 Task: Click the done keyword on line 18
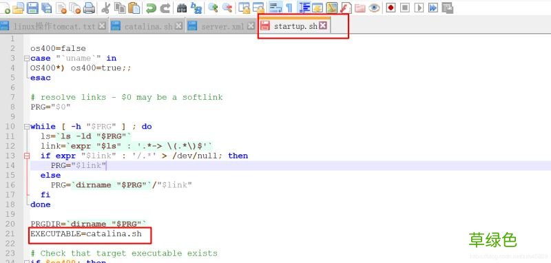[41, 204]
